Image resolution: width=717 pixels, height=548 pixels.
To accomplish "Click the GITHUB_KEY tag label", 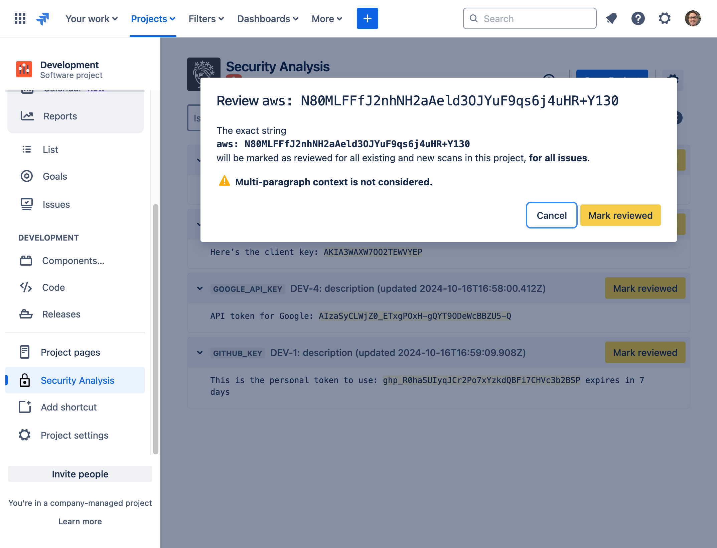I will pyautogui.click(x=238, y=353).
